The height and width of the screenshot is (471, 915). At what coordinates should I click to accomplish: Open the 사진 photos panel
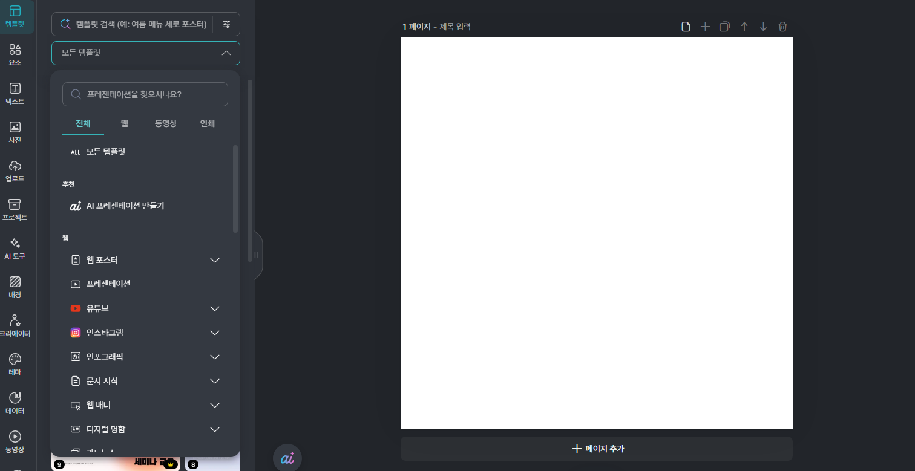[x=15, y=132]
